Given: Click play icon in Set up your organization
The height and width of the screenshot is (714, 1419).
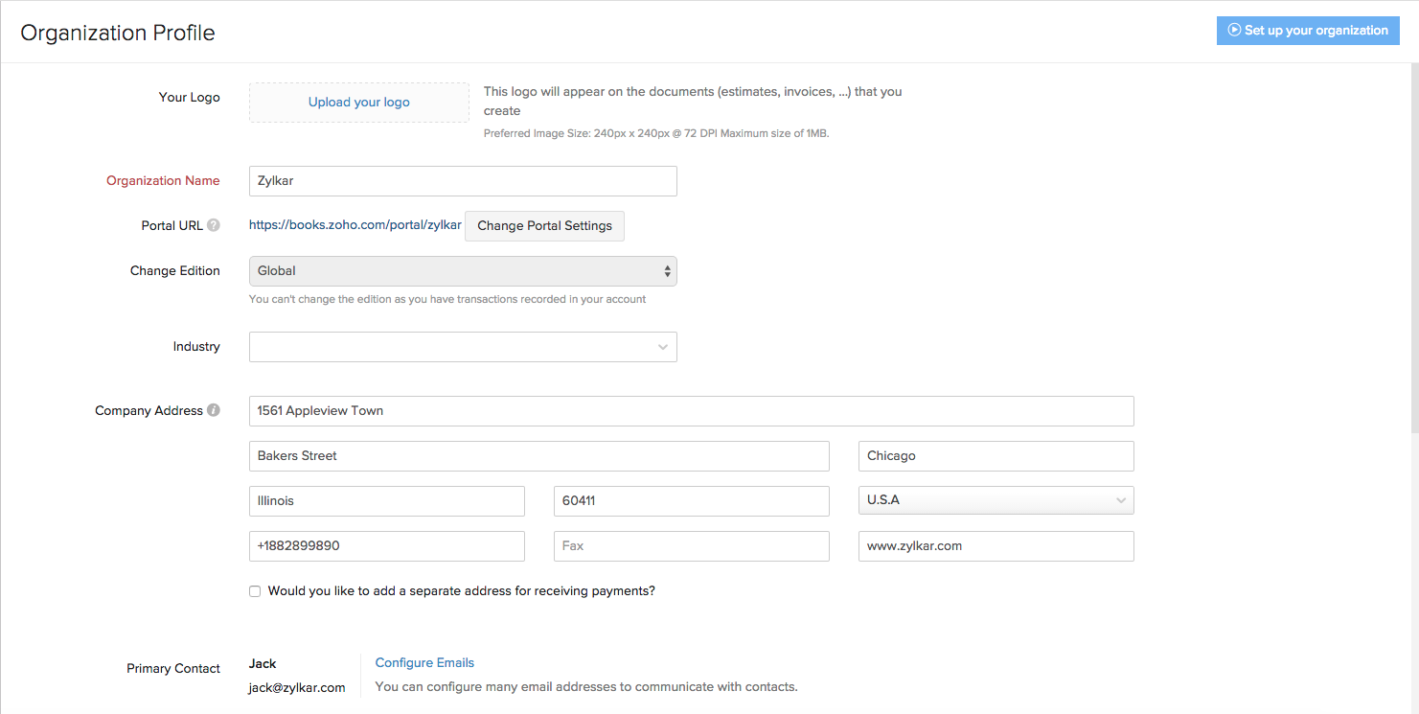Looking at the screenshot, I should 1234,31.
